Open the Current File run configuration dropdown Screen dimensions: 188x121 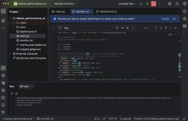click(x=127, y=4)
